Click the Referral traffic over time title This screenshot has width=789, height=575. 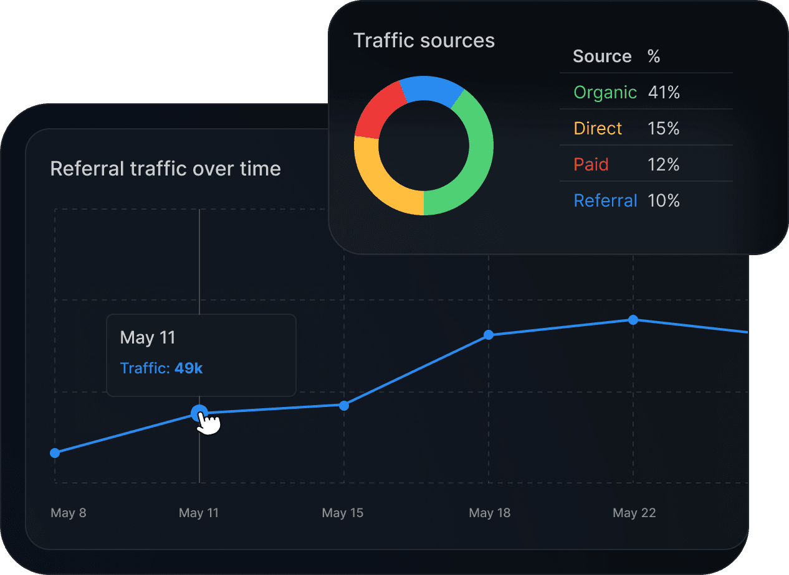166,169
